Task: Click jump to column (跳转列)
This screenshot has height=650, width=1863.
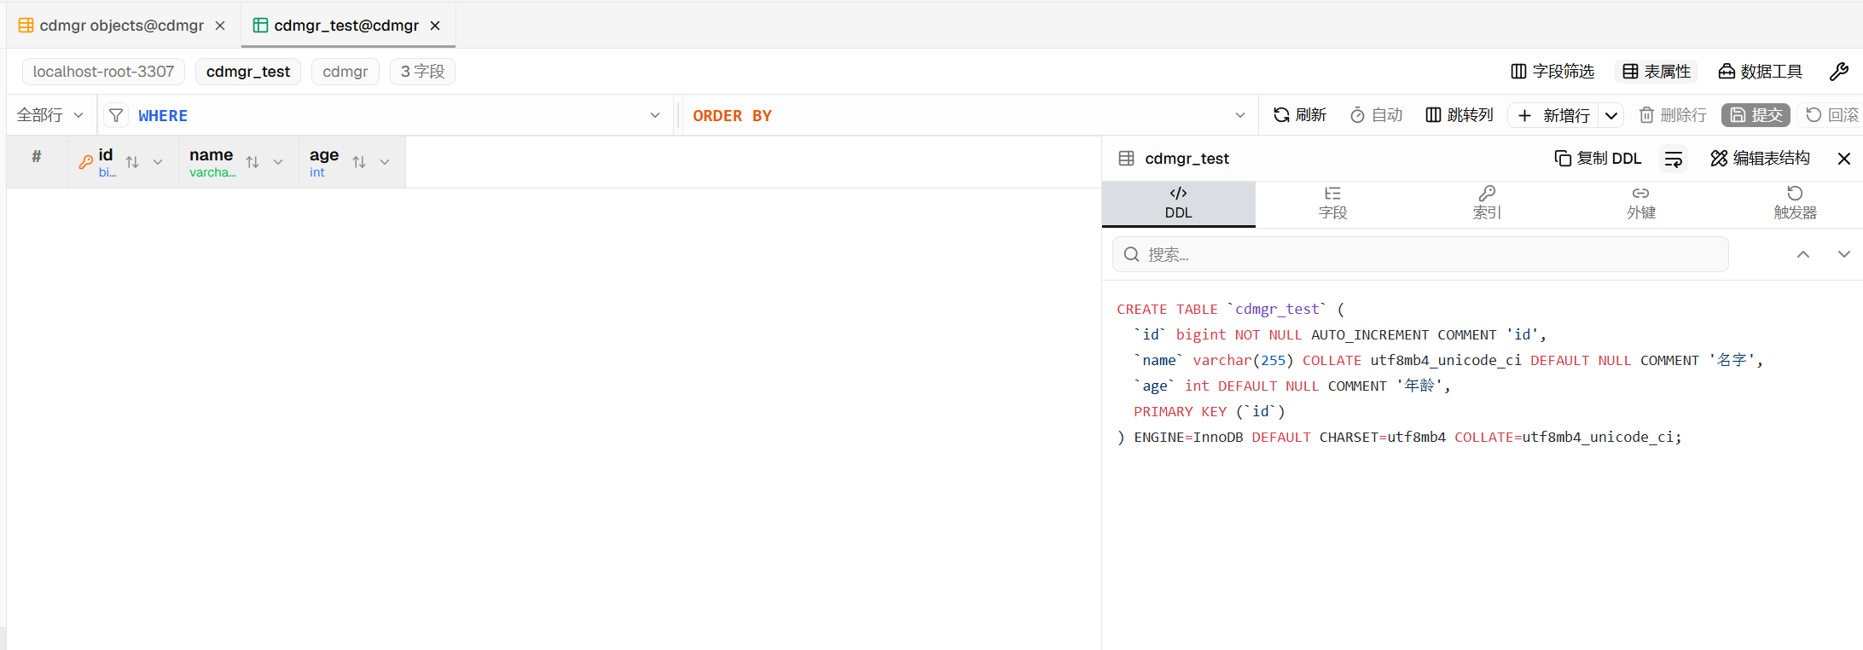Action: click(1460, 115)
